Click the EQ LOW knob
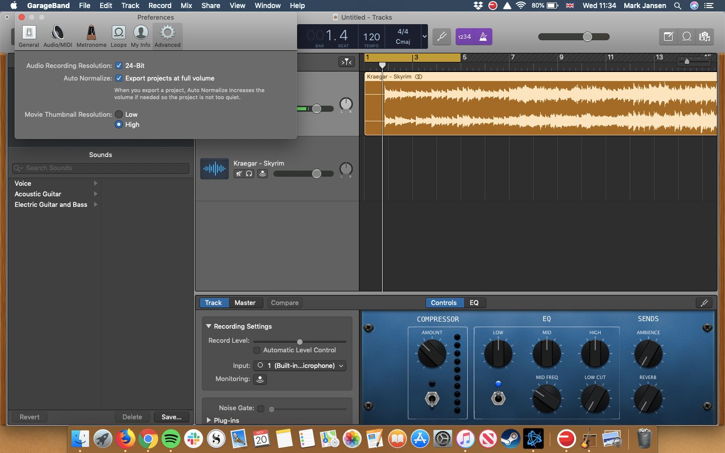This screenshot has height=453, width=725. [x=498, y=353]
